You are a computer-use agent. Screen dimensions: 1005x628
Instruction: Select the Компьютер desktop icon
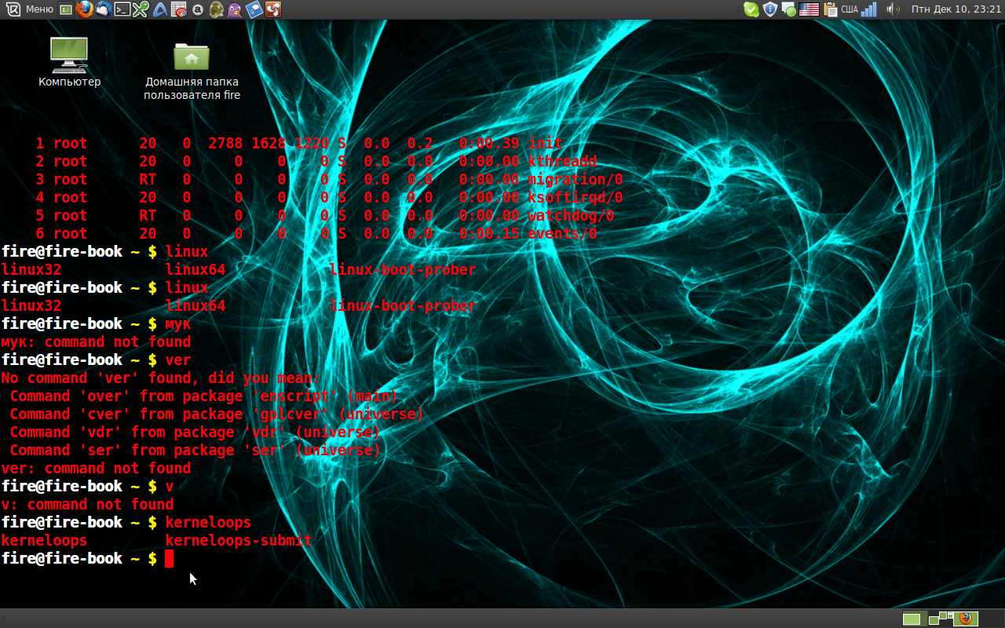[x=69, y=61]
